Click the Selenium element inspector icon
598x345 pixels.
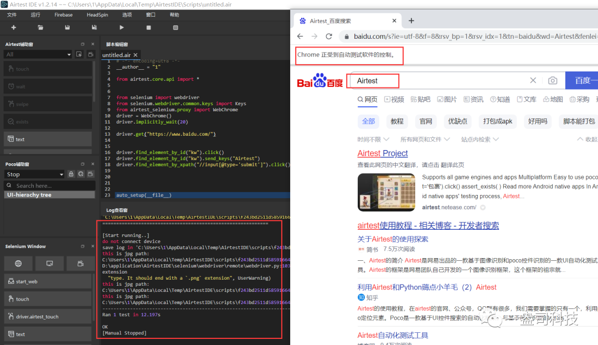[49, 264]
